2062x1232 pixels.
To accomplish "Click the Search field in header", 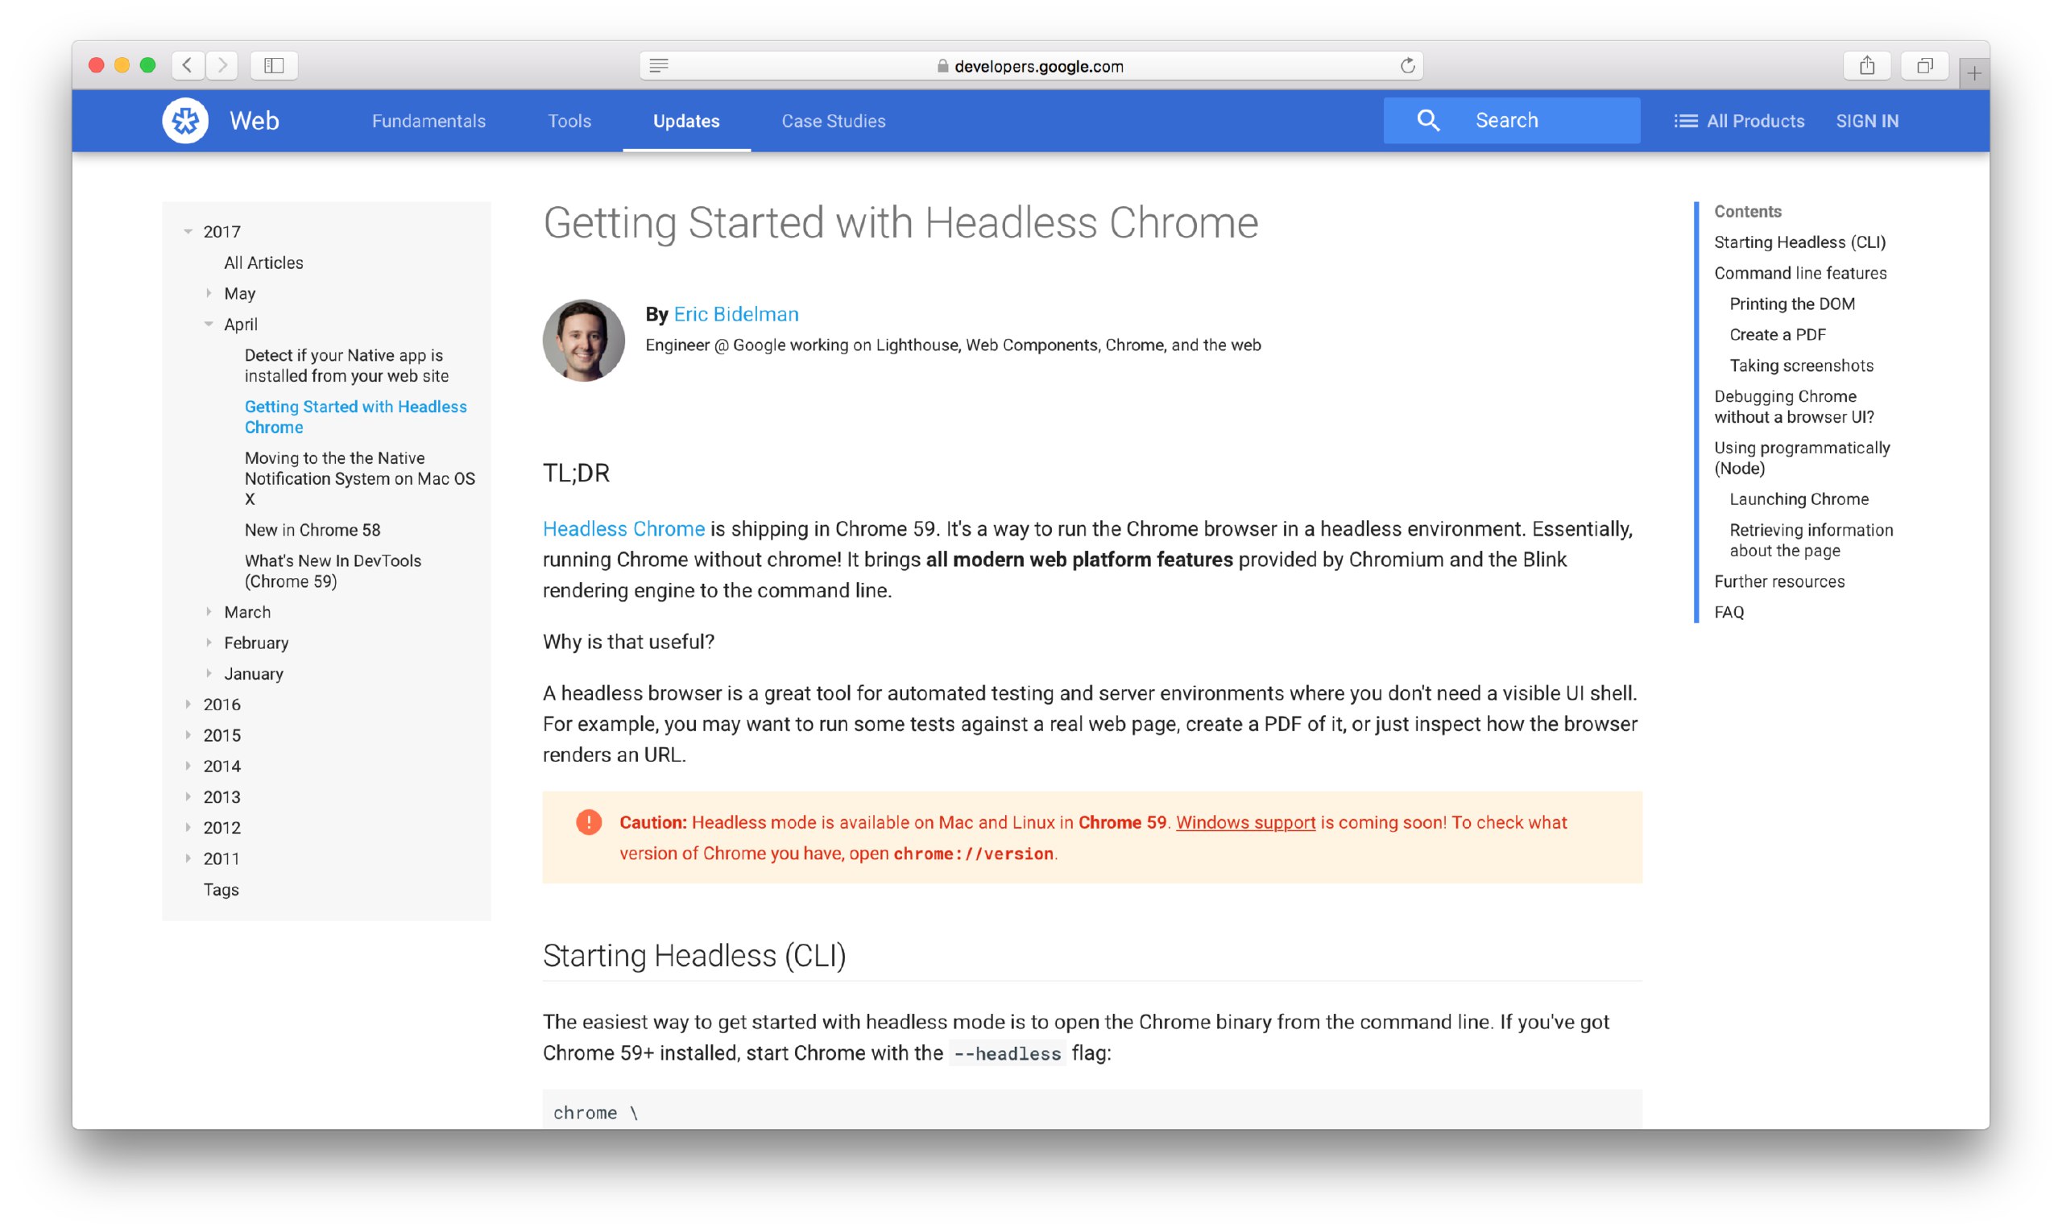I will click(1511, 120).
